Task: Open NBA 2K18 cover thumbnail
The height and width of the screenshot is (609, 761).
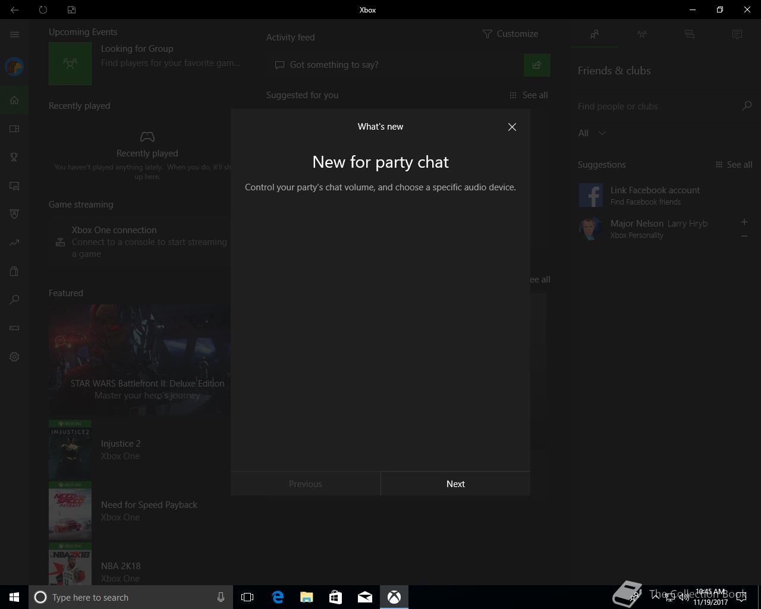Action: tap(70, 564)
